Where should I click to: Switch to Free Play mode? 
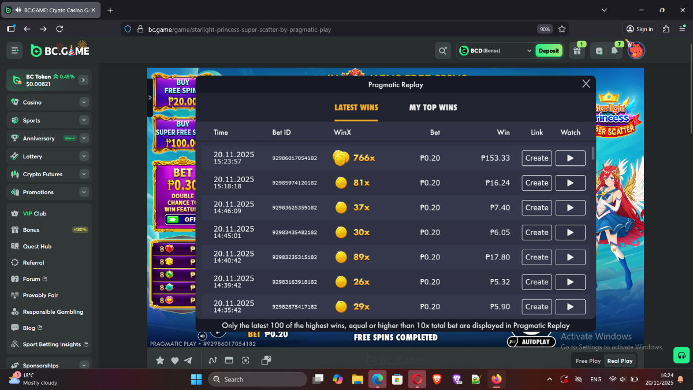588,361
